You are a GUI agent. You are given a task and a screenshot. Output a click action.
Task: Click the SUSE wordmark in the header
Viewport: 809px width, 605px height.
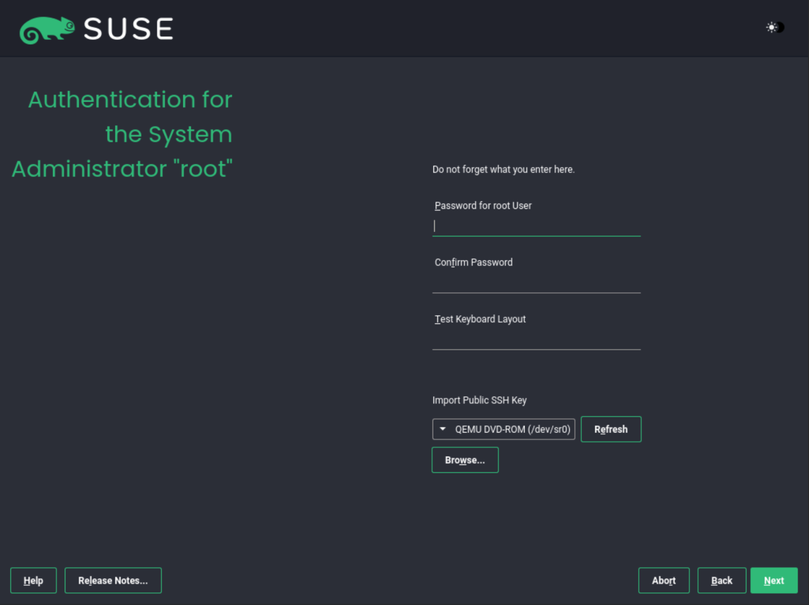point(128,29)
